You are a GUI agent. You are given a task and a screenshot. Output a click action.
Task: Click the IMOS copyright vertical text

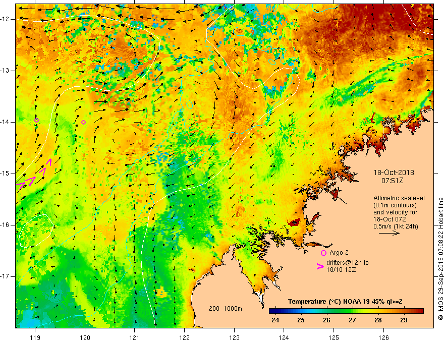click(x=440, y=259)
